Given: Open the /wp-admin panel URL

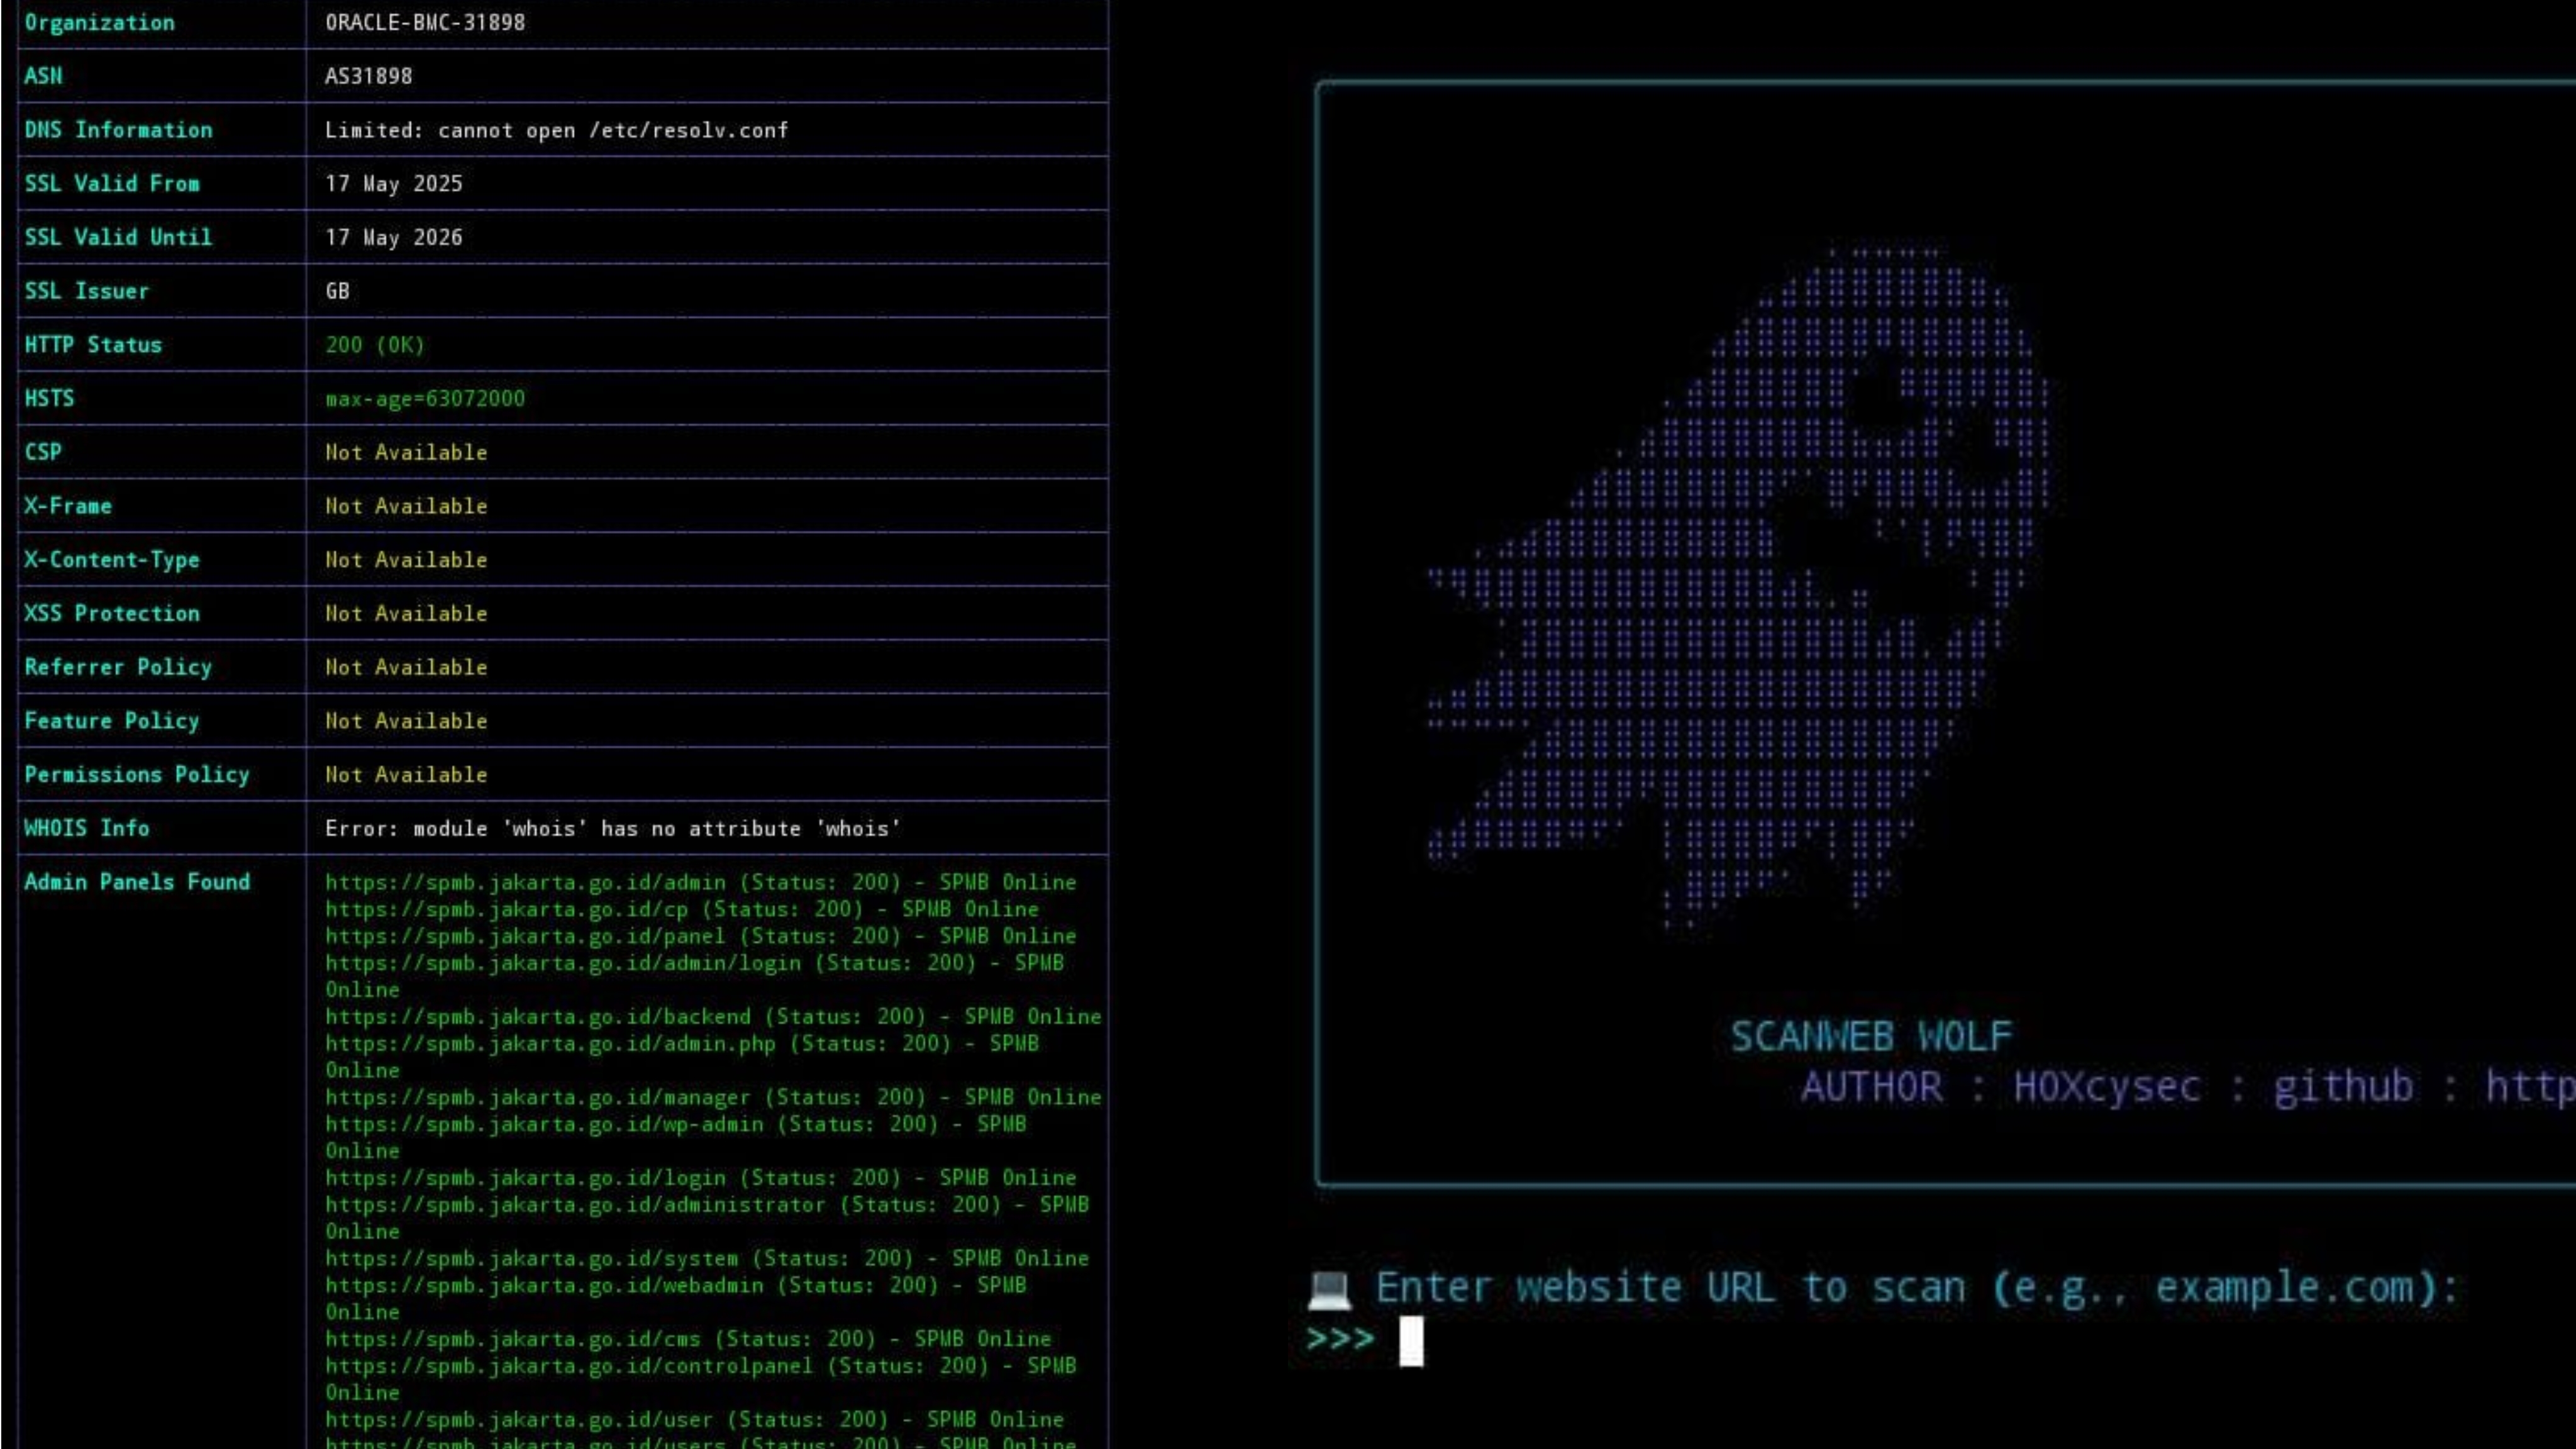Looking at the screenshot, I should (x=544, y=1124).
